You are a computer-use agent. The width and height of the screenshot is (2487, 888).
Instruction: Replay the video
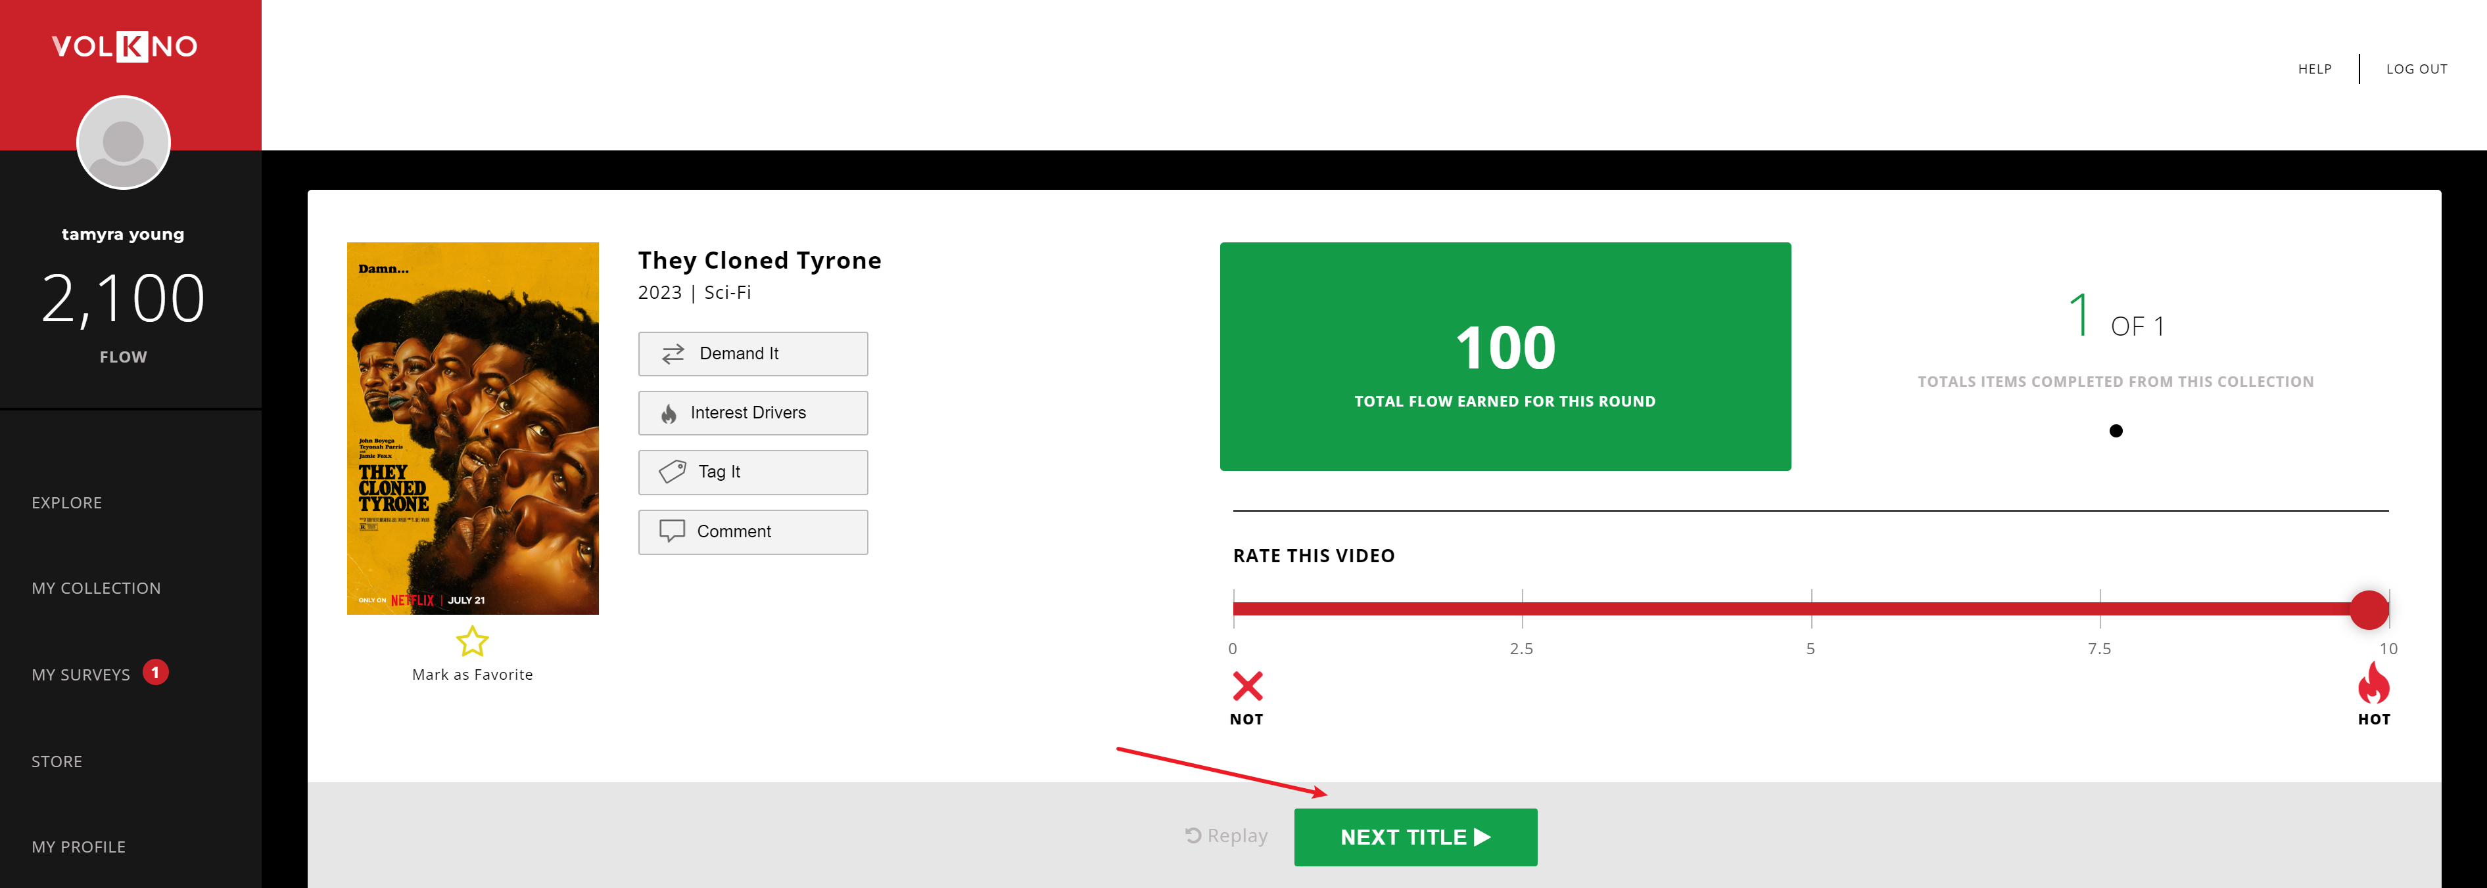click(1226, 836)
